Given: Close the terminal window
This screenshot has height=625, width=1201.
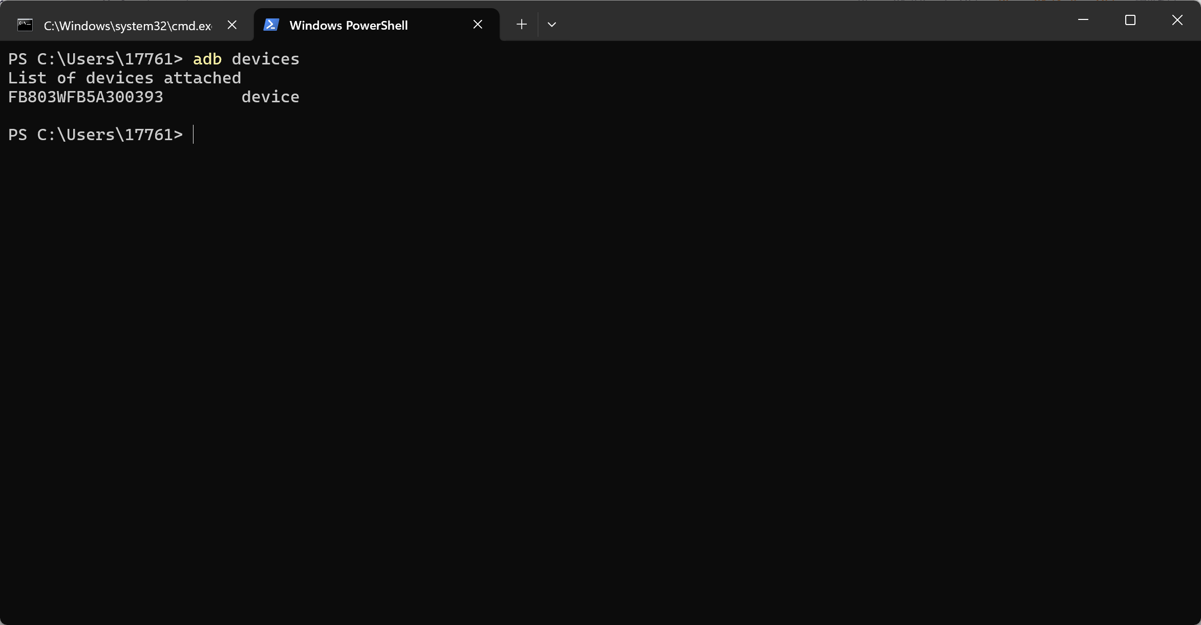Looking at the screenshot, I should [x=1177, y=20].
